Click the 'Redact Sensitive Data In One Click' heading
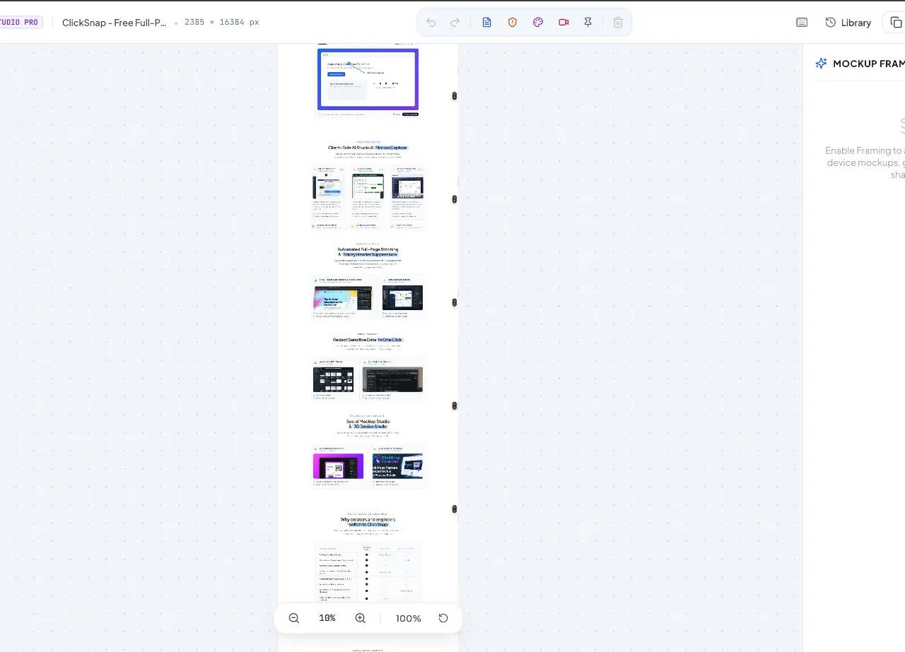Viewport: 905px width, 652px height. point(368,340)
